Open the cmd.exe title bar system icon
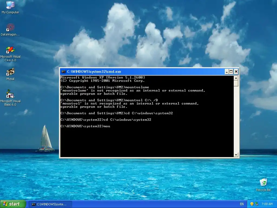Image resolution: width=277 pixels, height=208 pixels. click(x=63, y=71)
